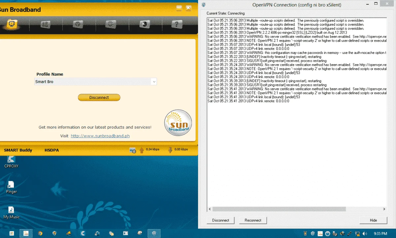Click the Windows Start button

12,233
